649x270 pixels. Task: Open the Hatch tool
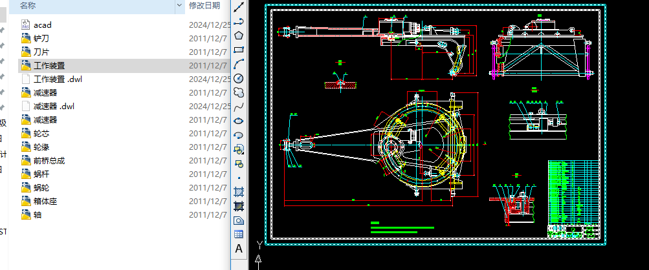point(239,192)
